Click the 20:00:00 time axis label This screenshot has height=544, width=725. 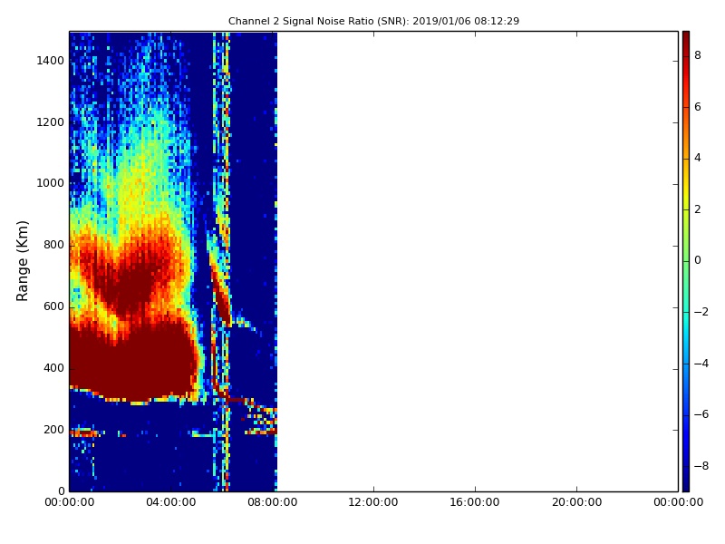click(x=576, y=502)
